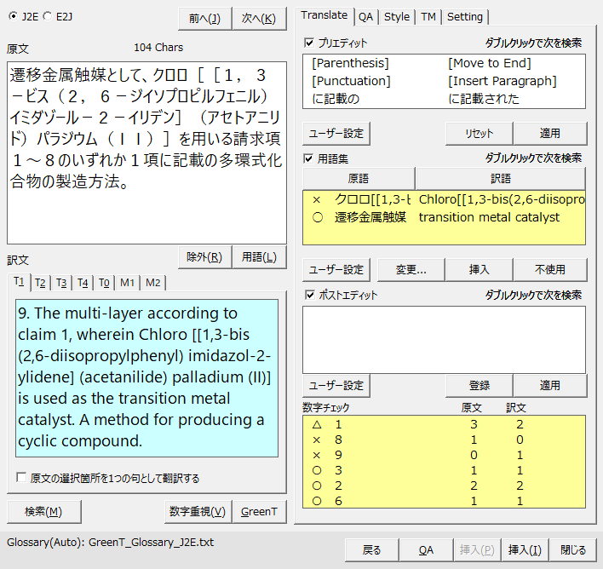The width and height of the screenshot is (603, 569).
Task: Click the [Insert Paragraph] pre-edit item
Action: 502,81
